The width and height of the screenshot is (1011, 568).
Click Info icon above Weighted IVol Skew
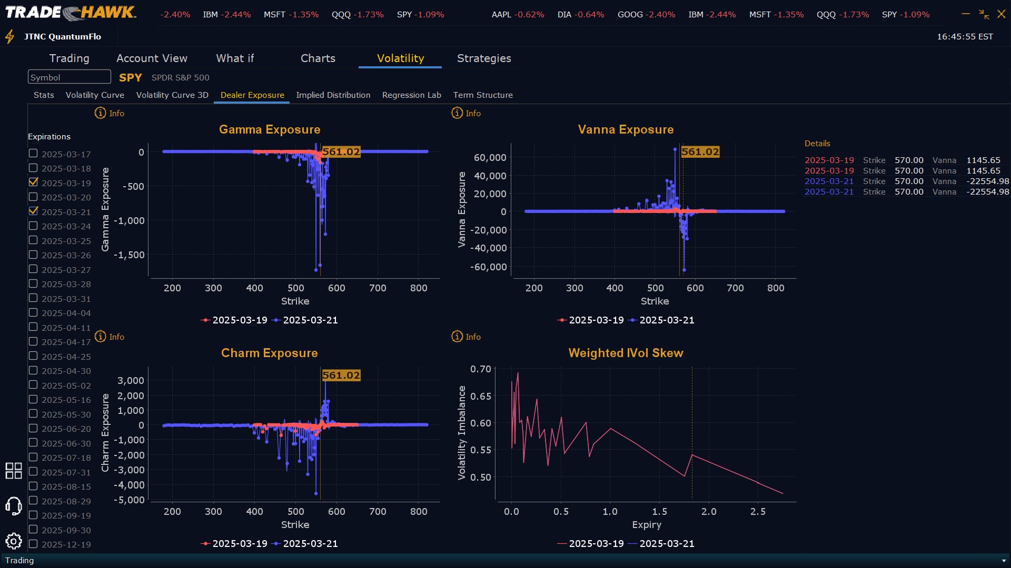tap(457, 337)
